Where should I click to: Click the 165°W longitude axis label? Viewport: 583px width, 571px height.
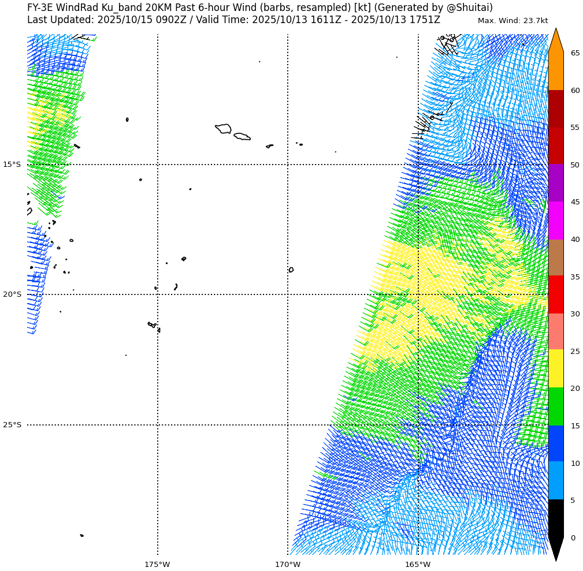[418, 564]
